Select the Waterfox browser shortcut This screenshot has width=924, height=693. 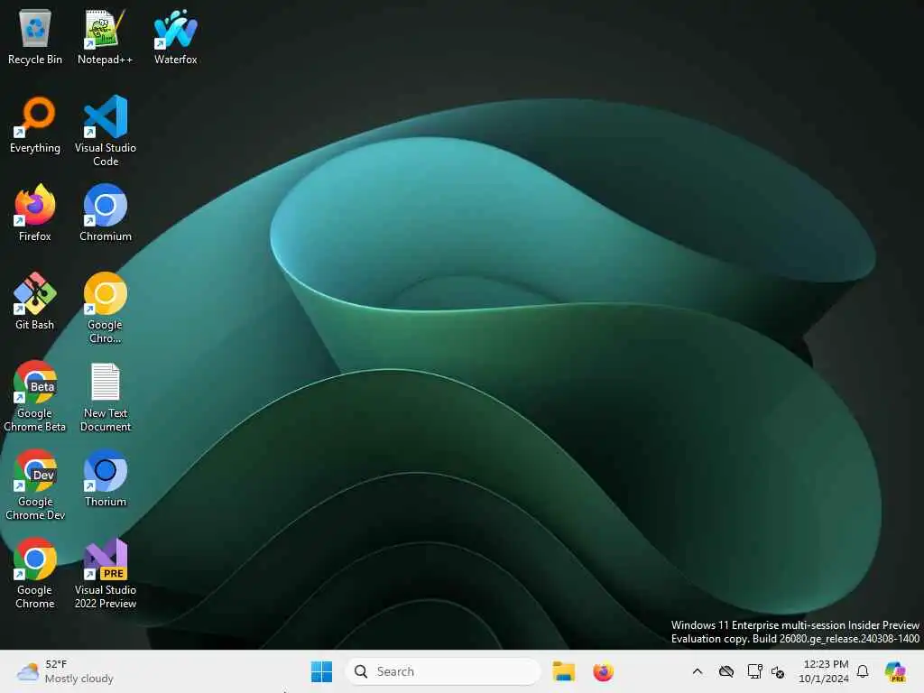click(x=176, y=36)
